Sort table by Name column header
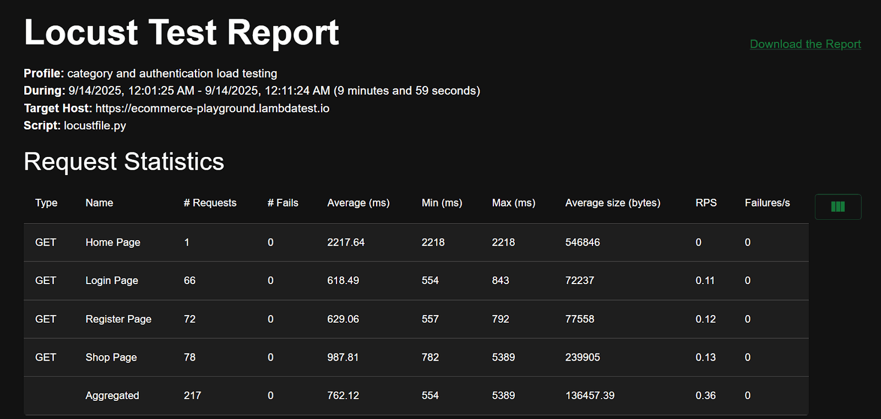Image resolution: width=881 pixels, height=419 pixels. (x=99, y=203)
